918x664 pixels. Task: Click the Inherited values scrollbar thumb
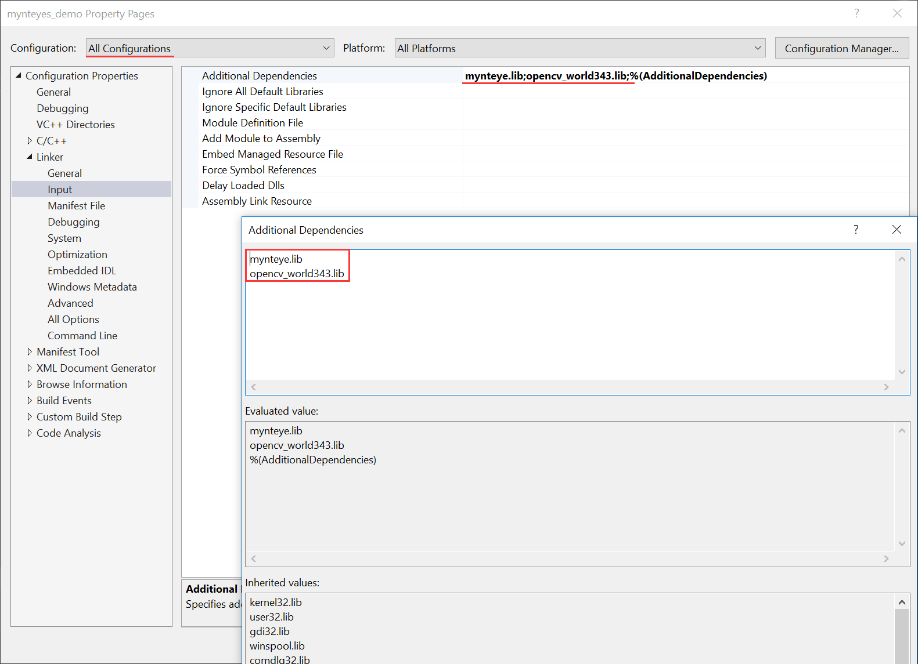click(902, 637)
